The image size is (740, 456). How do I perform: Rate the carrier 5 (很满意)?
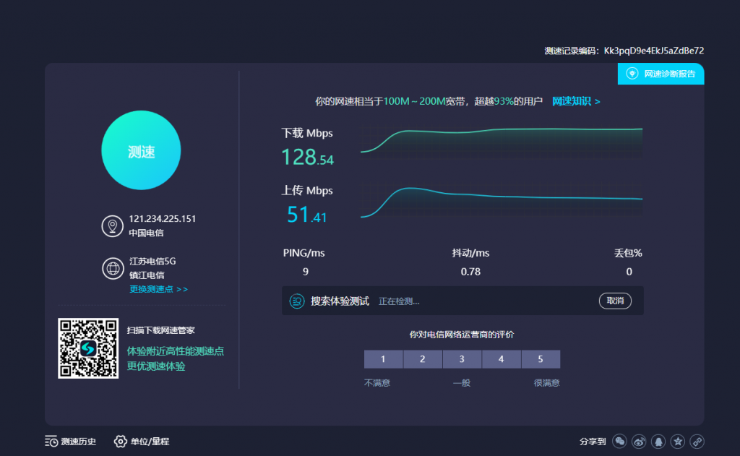point(541,359)
